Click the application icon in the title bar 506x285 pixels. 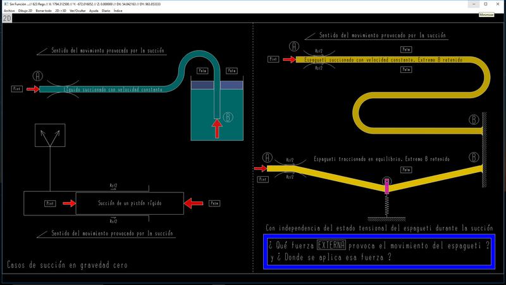pos(4,4)
